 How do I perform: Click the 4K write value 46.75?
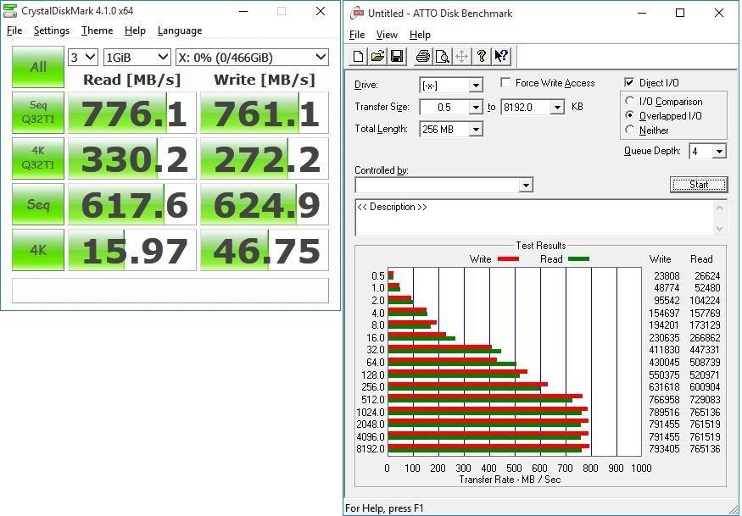point(264,250)
